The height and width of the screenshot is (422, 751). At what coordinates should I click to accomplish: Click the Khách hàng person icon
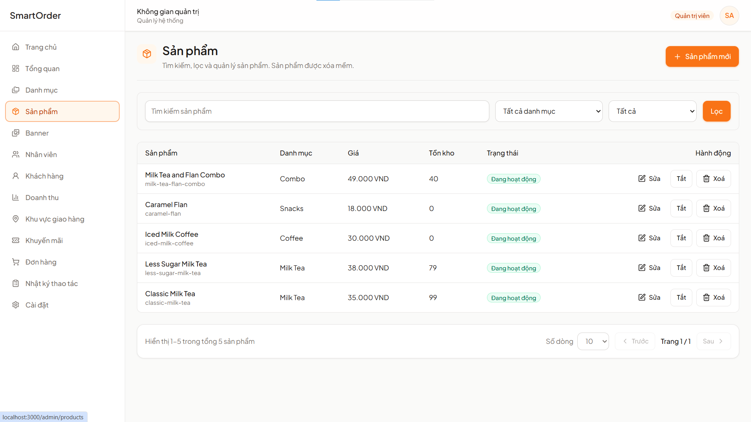(x=16, y=176)
